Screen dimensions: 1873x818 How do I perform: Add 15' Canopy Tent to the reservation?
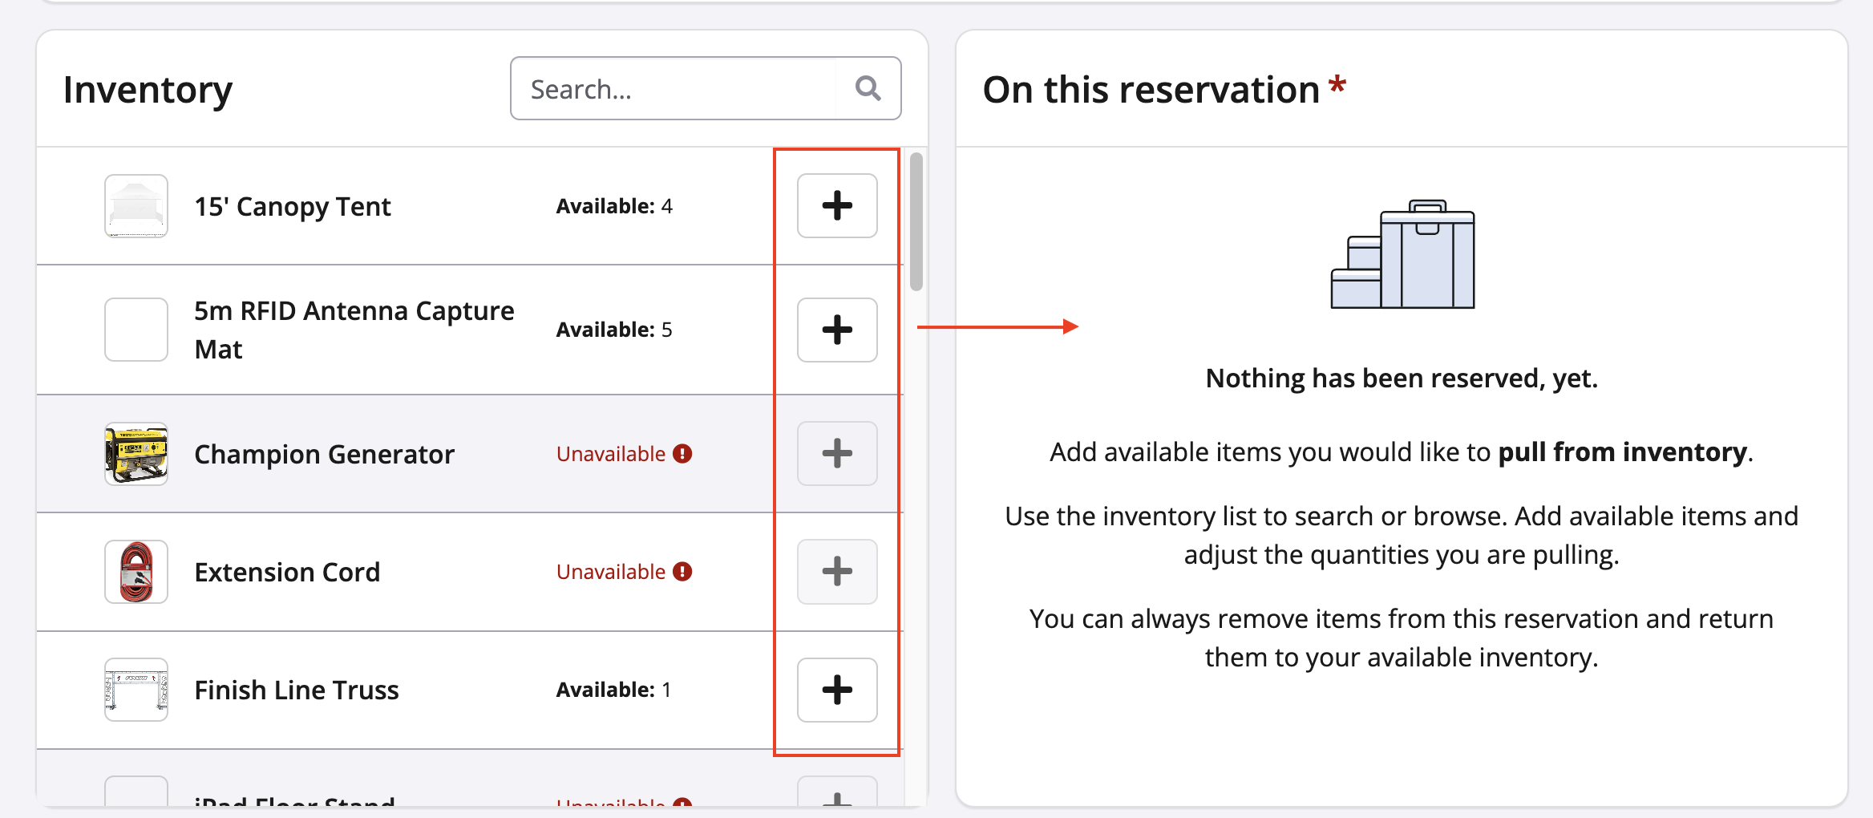click(x=836, y=206)
